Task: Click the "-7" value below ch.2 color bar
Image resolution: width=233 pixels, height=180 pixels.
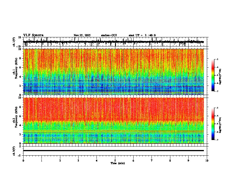Action: [x=217, y=140]
